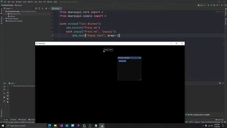Open the Event Log button in the status bar

coord(220,120)
